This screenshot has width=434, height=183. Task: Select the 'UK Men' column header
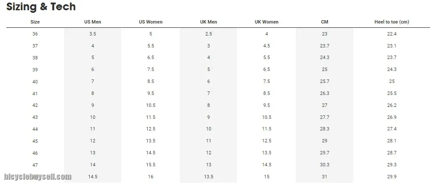[x=209, y=22]
